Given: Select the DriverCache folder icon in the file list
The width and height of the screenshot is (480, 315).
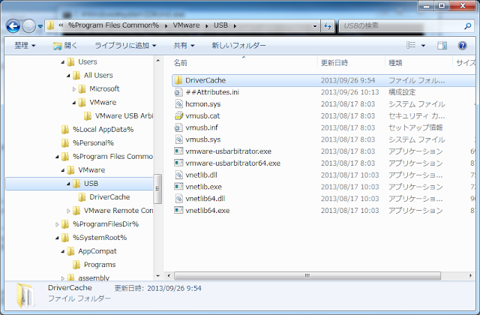Looking at the screenshot, I should point(178,80).
